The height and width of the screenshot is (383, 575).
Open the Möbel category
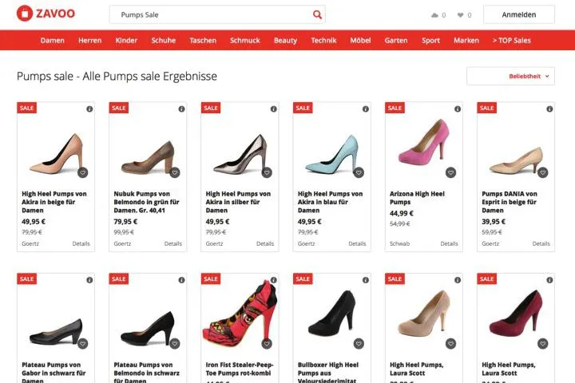point(360,41)
